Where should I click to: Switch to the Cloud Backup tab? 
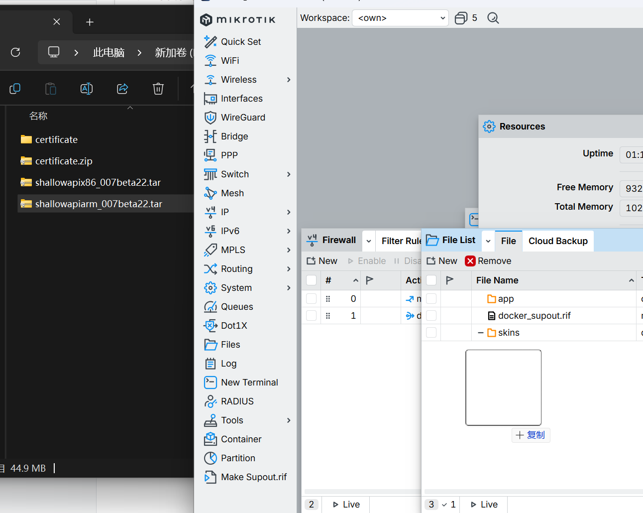click(x=557, y=241)
